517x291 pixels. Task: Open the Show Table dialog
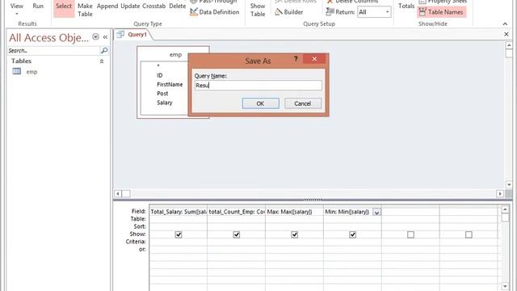[x=258, y=10]
